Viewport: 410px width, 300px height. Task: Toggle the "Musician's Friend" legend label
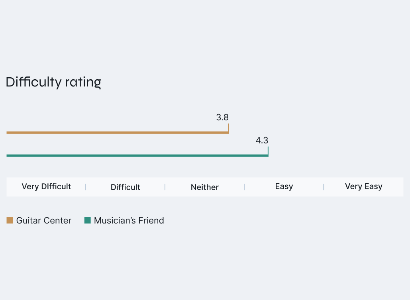[129, 221]
